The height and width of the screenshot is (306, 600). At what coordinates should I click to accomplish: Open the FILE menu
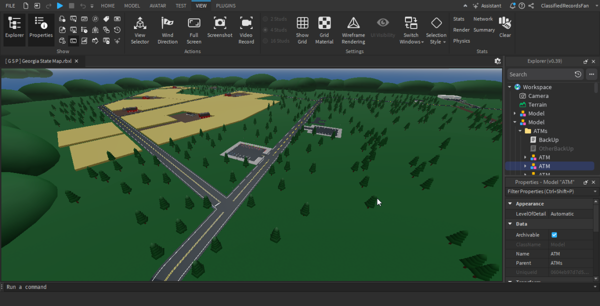point(10,5)
